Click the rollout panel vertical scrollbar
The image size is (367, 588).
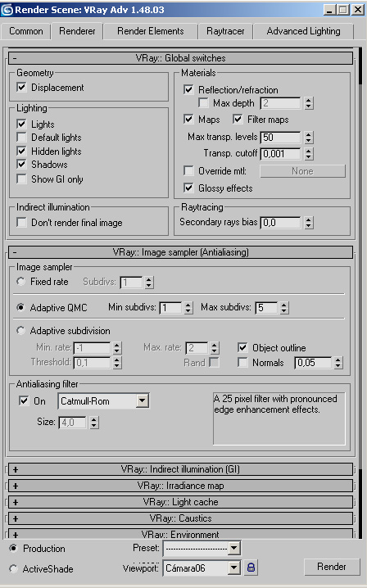(x=361, y=292)
